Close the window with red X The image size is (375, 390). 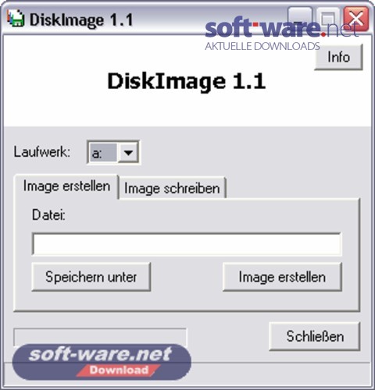tap(356, 19)
